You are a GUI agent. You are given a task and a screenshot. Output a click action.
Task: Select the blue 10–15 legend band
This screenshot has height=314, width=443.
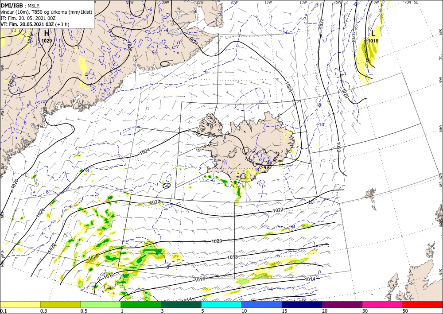[262, 304]
